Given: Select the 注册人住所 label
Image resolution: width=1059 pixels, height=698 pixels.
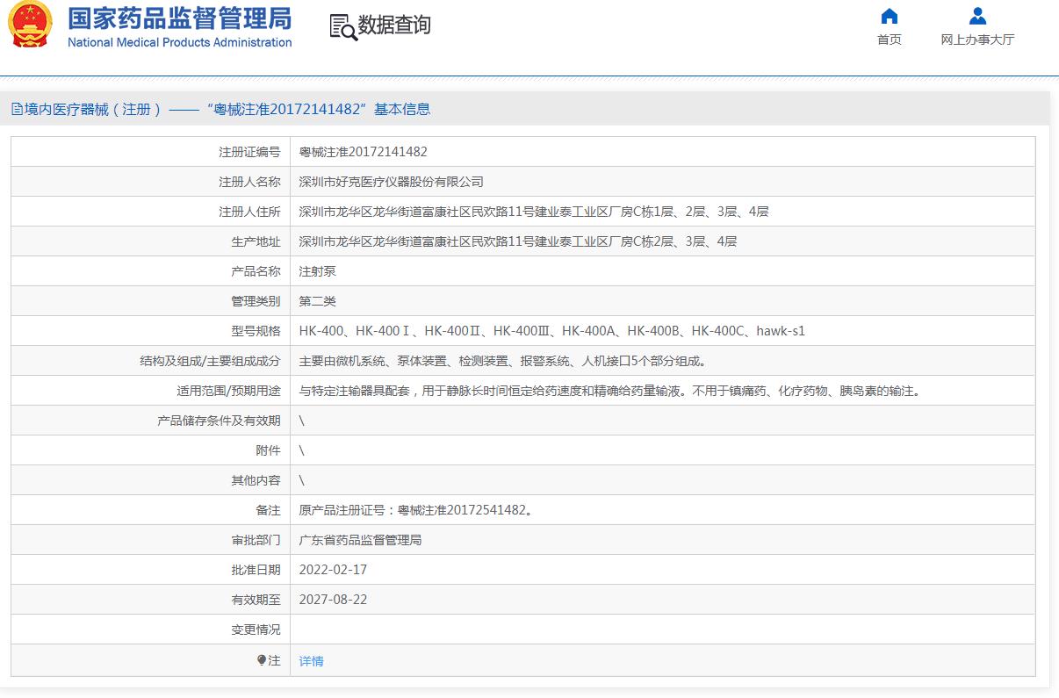Looking at the screenshot, I should coord(249,212).
